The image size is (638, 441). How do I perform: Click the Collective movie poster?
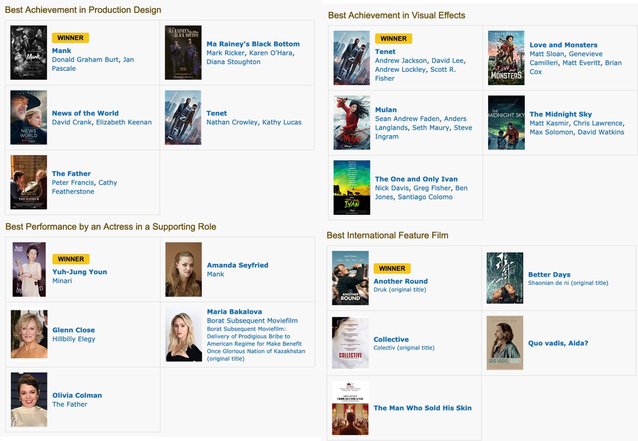point(350,343)
